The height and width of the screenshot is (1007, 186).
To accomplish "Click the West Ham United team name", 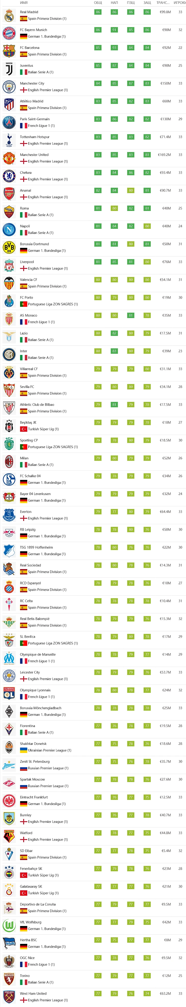I will click(x=33, y=993).
